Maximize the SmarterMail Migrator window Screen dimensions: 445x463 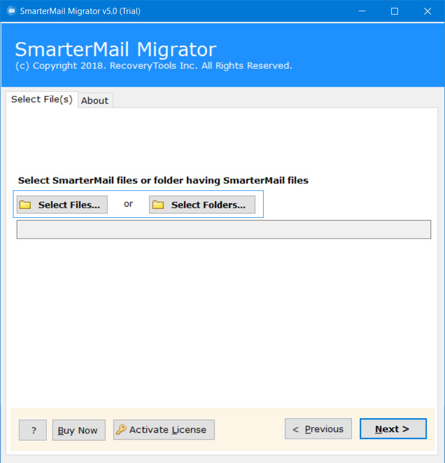[x=395, y=11]
